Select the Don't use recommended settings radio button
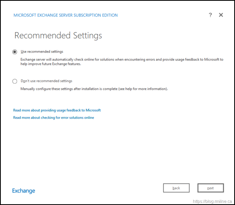Screen dimensions: 235x205 [15, 81]
